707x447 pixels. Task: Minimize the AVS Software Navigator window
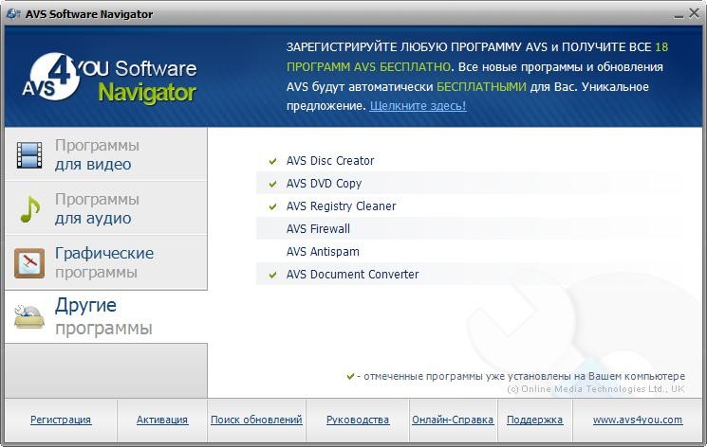[x=679, y=17]
